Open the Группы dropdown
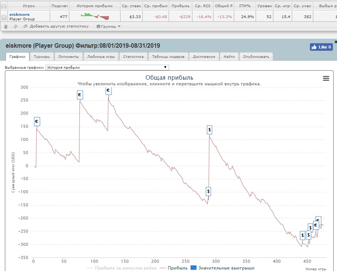The image size is (337, 271). 108,27
